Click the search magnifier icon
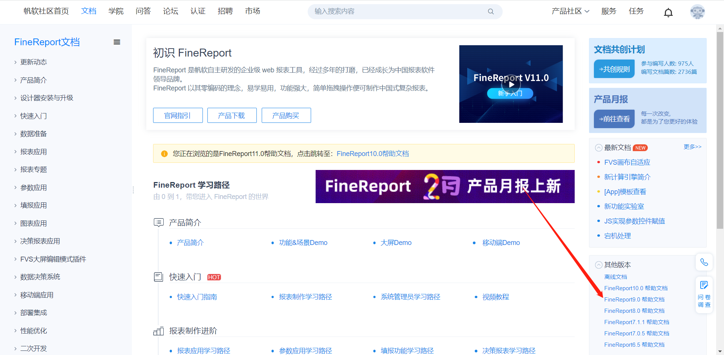The image size is (724, 355). 491,11
